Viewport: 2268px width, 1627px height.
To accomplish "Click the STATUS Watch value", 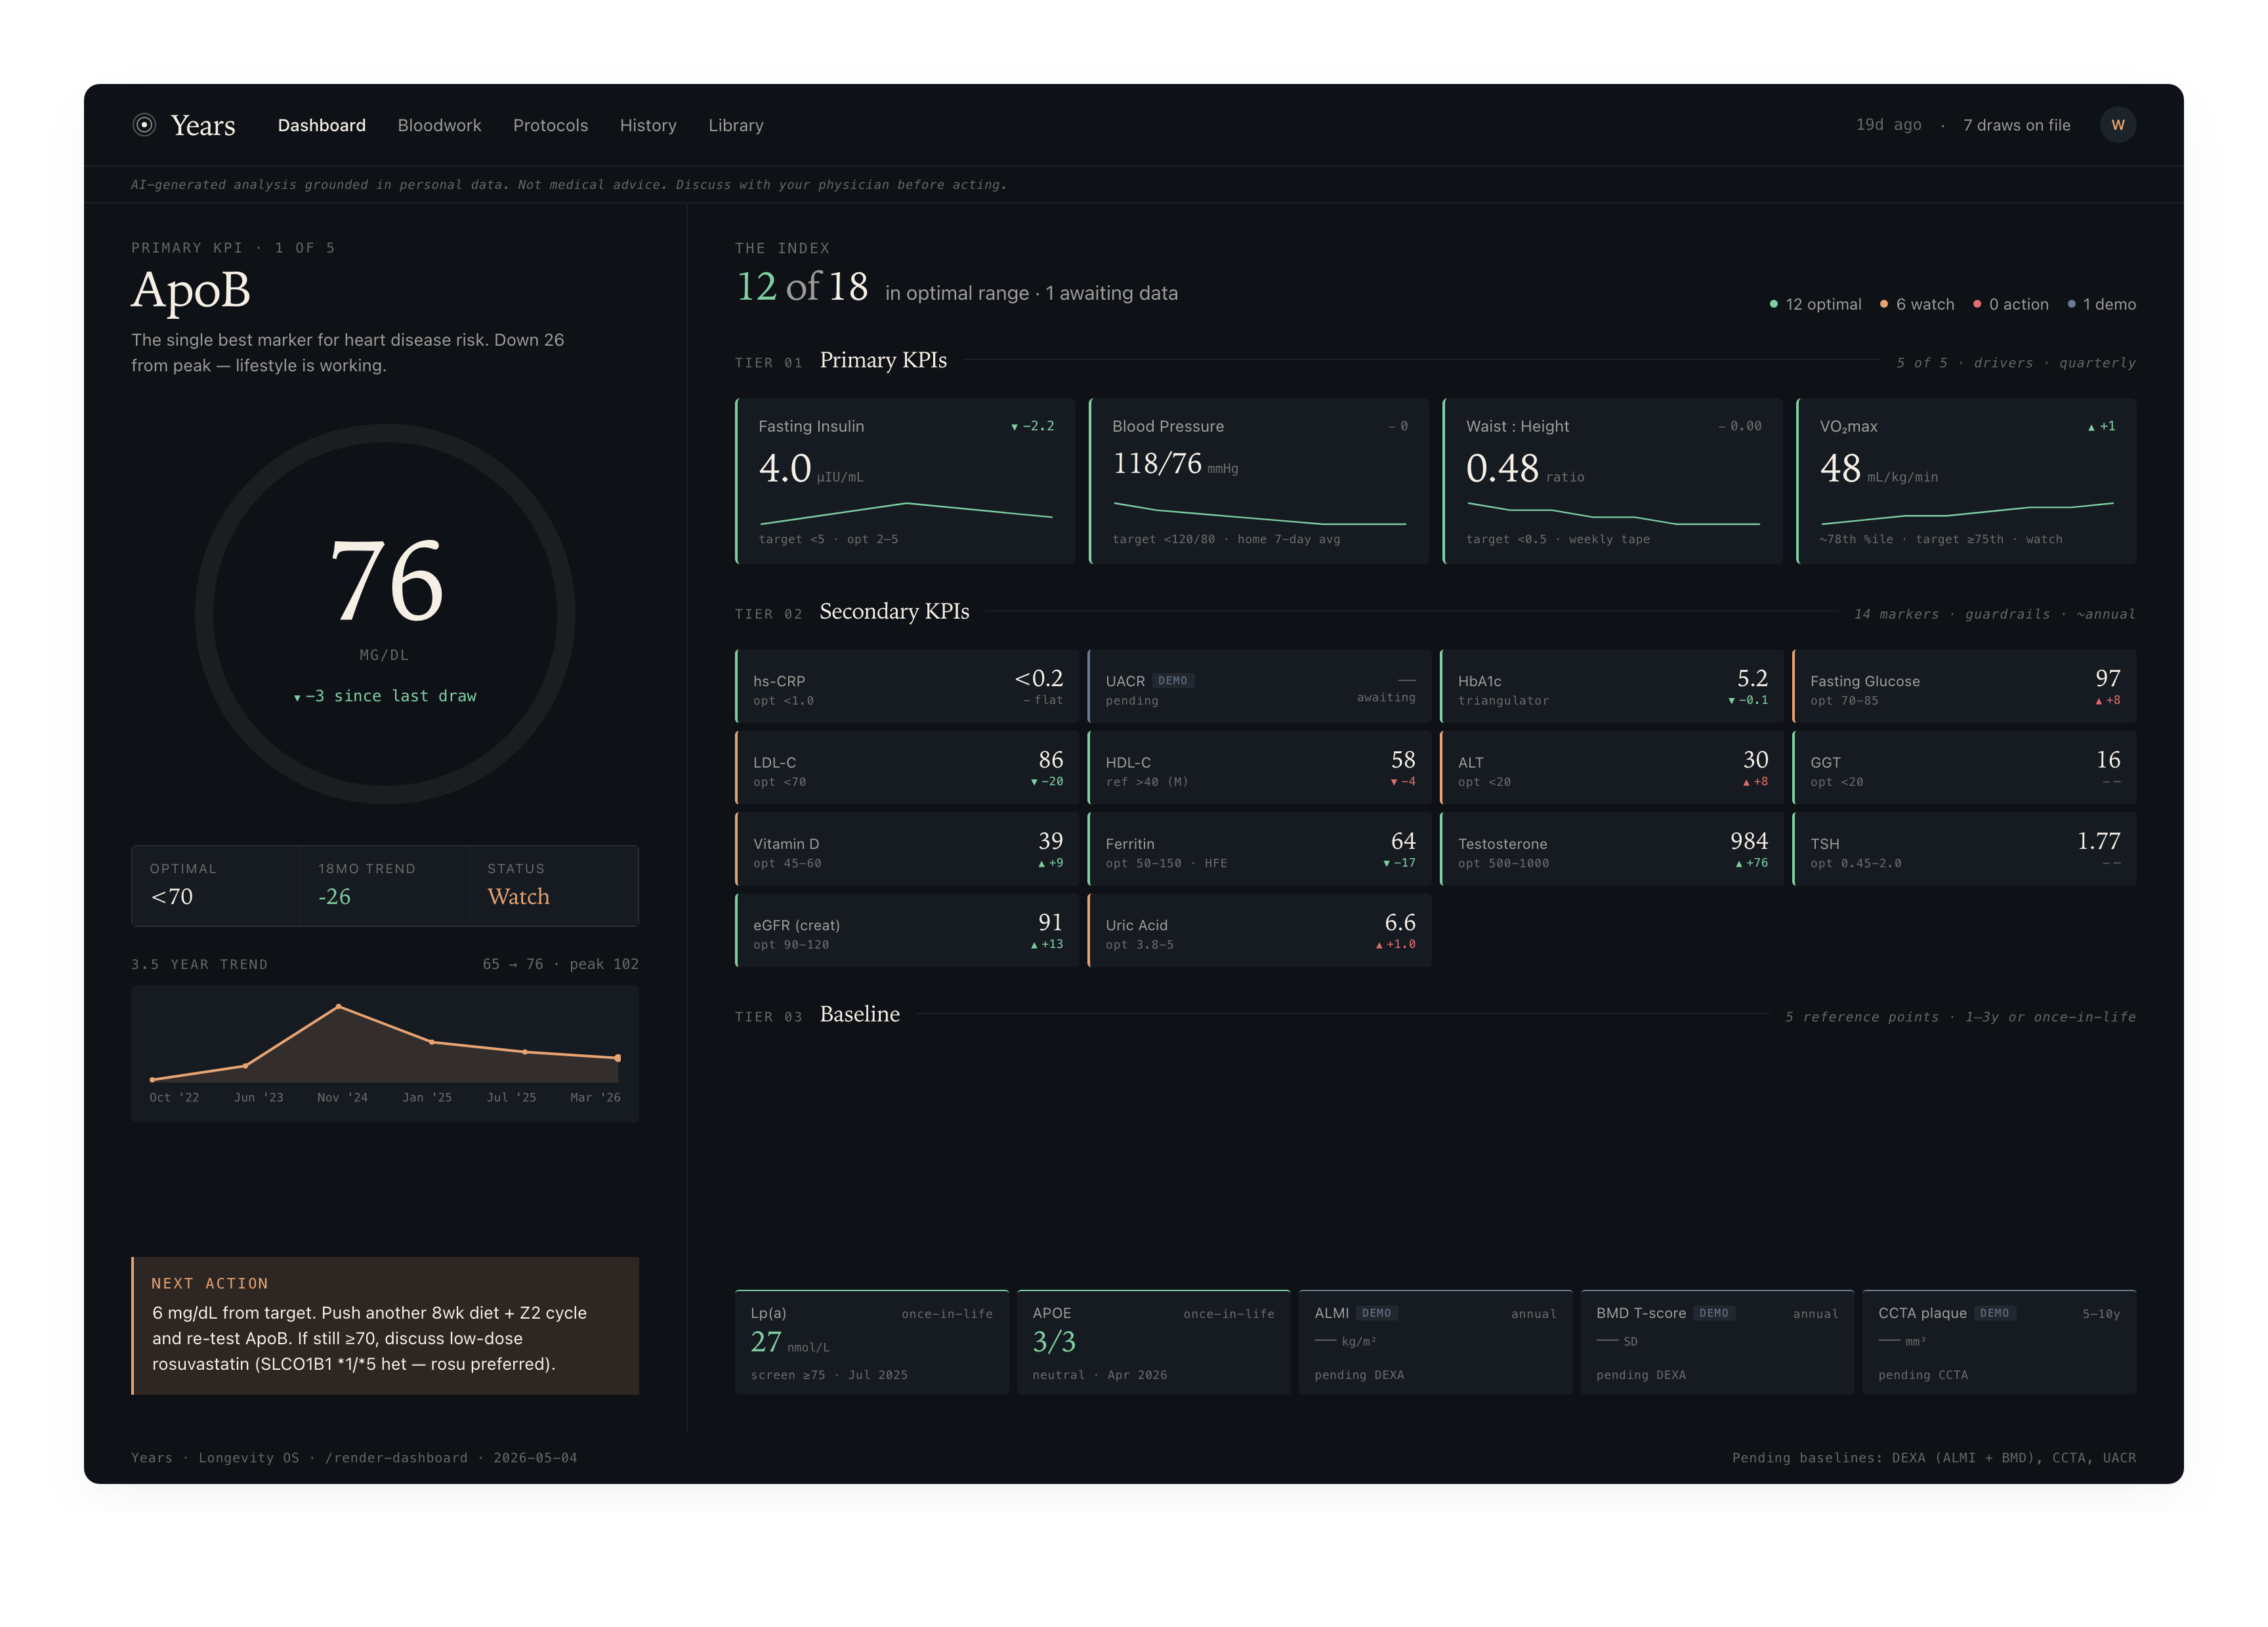I will pos(518,896).
